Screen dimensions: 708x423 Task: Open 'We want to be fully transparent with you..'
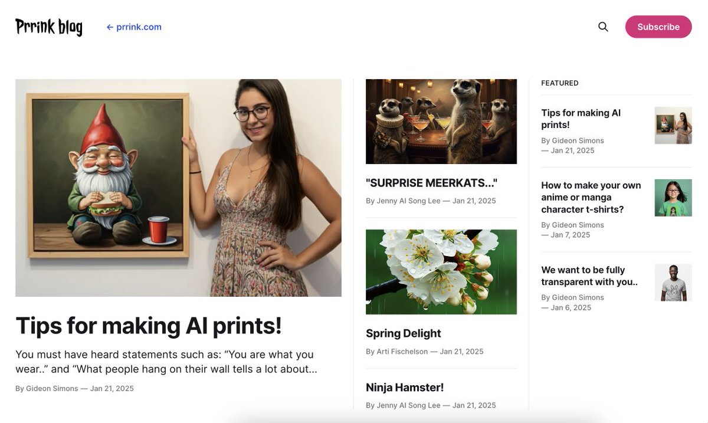[589, 276]
